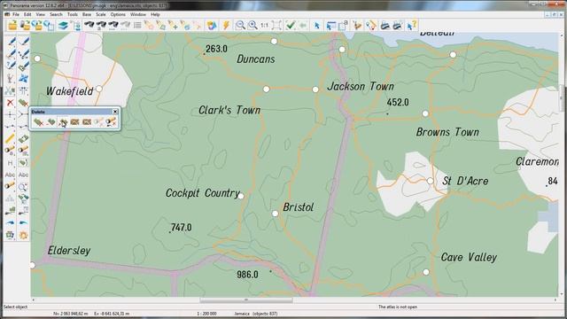Click the Wakefield town marker circle
The width and height of the screenshot is (567, 319).
tap(99, 89)
